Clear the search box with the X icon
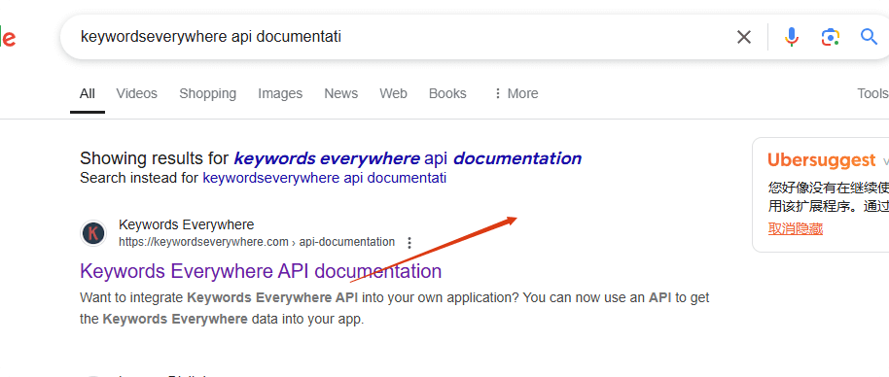This screenshot has height=377, width=889. pyautogui.click(x=743, y=37)
